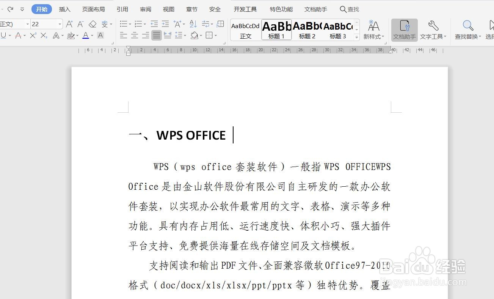Align text right
Screen dimensions: 494x299
(146, 36)
